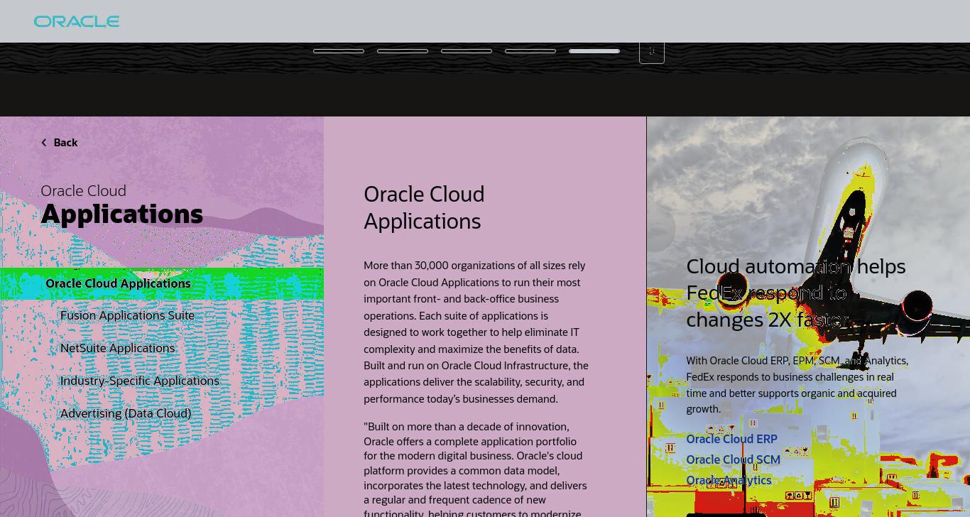Image resolution: width=970 pixels, height=517 pixels.
Task: Click paragraph 'With Oracle Cloud ERP, EPM, SCM'
Action: tap(797, 384)
